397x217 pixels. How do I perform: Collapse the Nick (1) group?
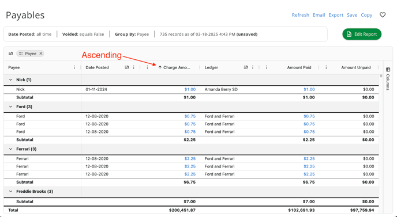click(10, 80)
